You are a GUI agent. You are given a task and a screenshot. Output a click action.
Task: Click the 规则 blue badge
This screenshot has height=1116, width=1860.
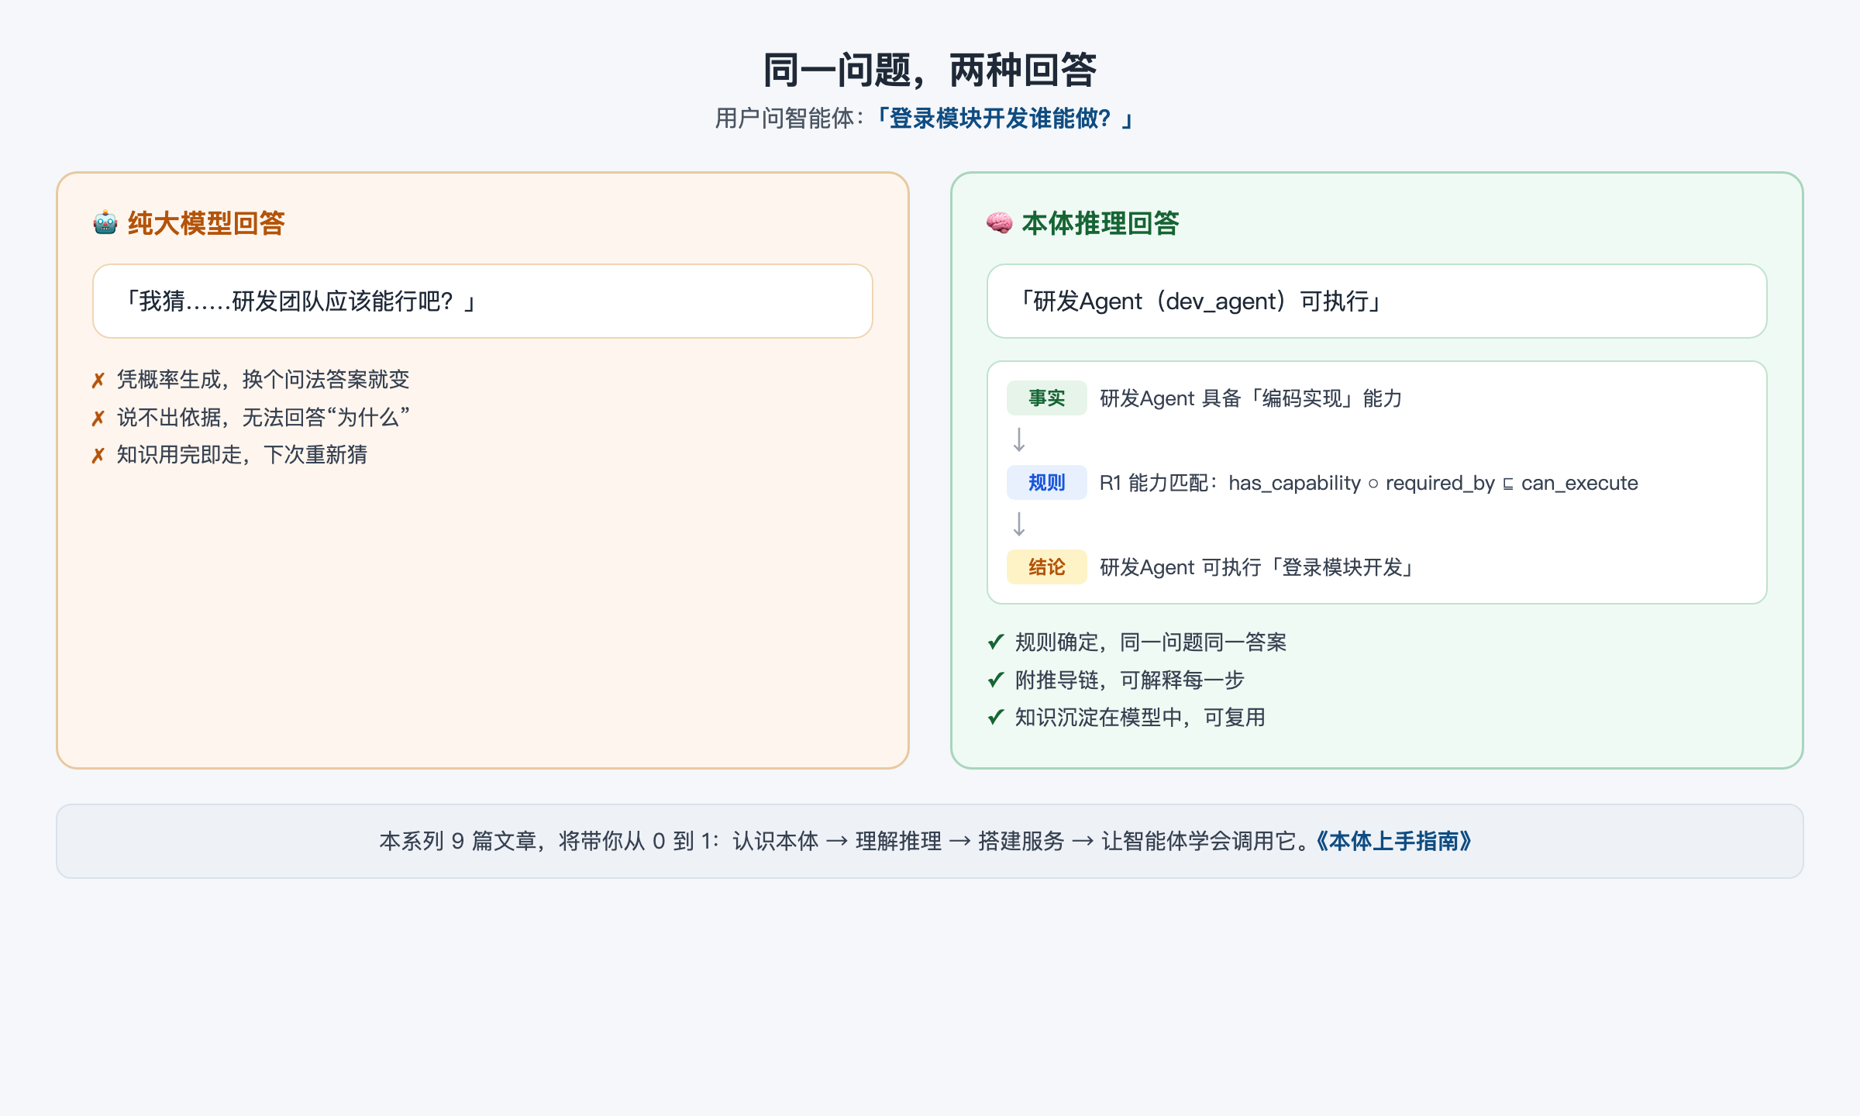pos(1046,483)
